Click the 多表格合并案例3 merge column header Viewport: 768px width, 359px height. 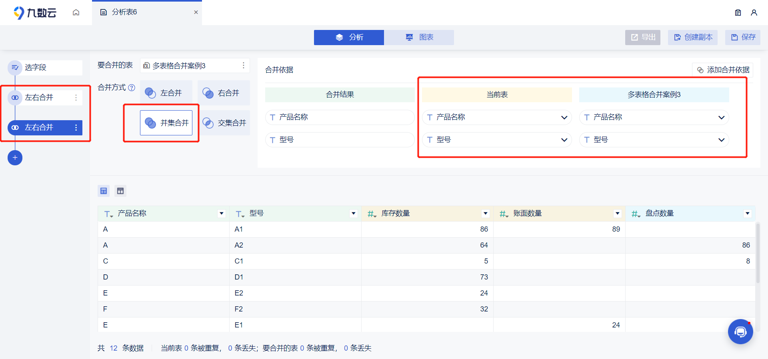[654, 95]
